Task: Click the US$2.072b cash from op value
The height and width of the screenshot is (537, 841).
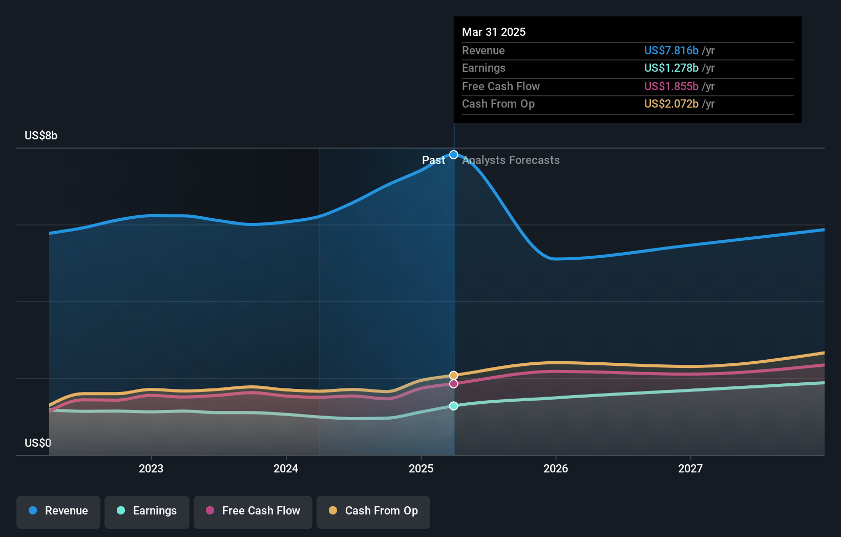Action: [x=671, y=104]
